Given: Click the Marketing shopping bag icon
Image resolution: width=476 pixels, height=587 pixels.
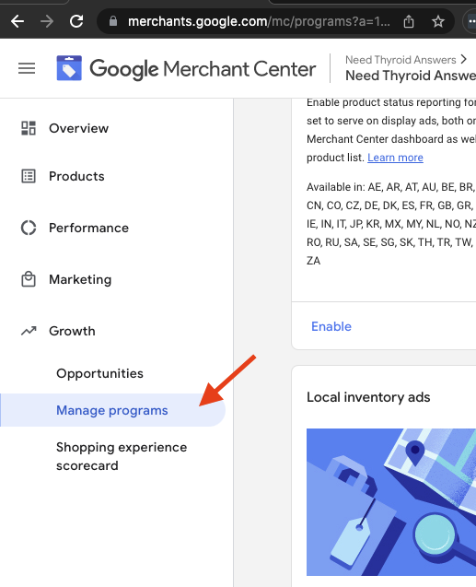Looking at the screenshot, I should point(29,279).
